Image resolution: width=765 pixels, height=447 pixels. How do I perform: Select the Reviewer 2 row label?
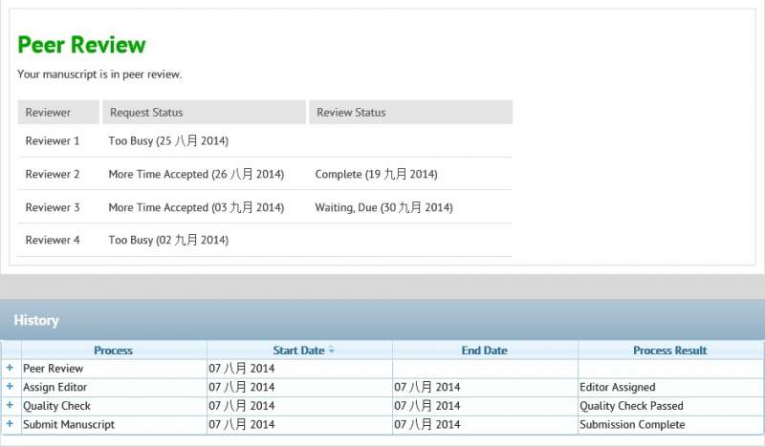[x=53, y=175]
